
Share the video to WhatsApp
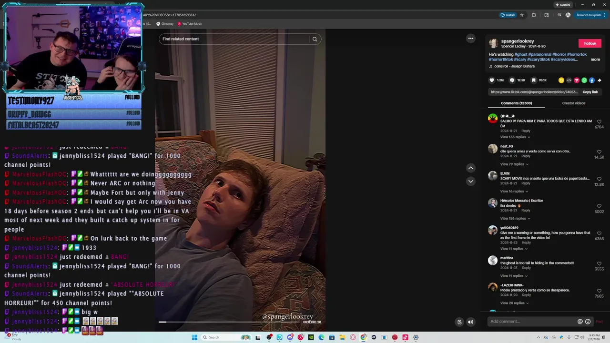coord(584,80)
